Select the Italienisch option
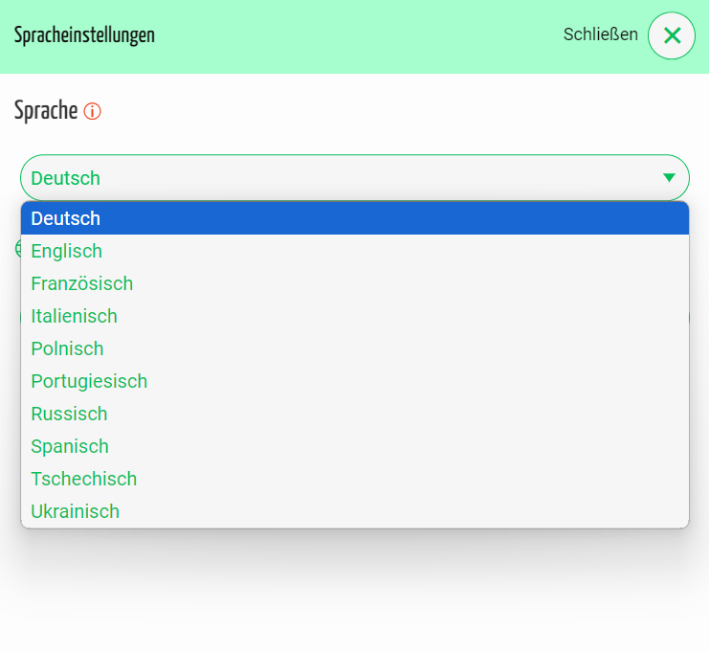This screenshot has width=709, height=651. coord(74,316)
